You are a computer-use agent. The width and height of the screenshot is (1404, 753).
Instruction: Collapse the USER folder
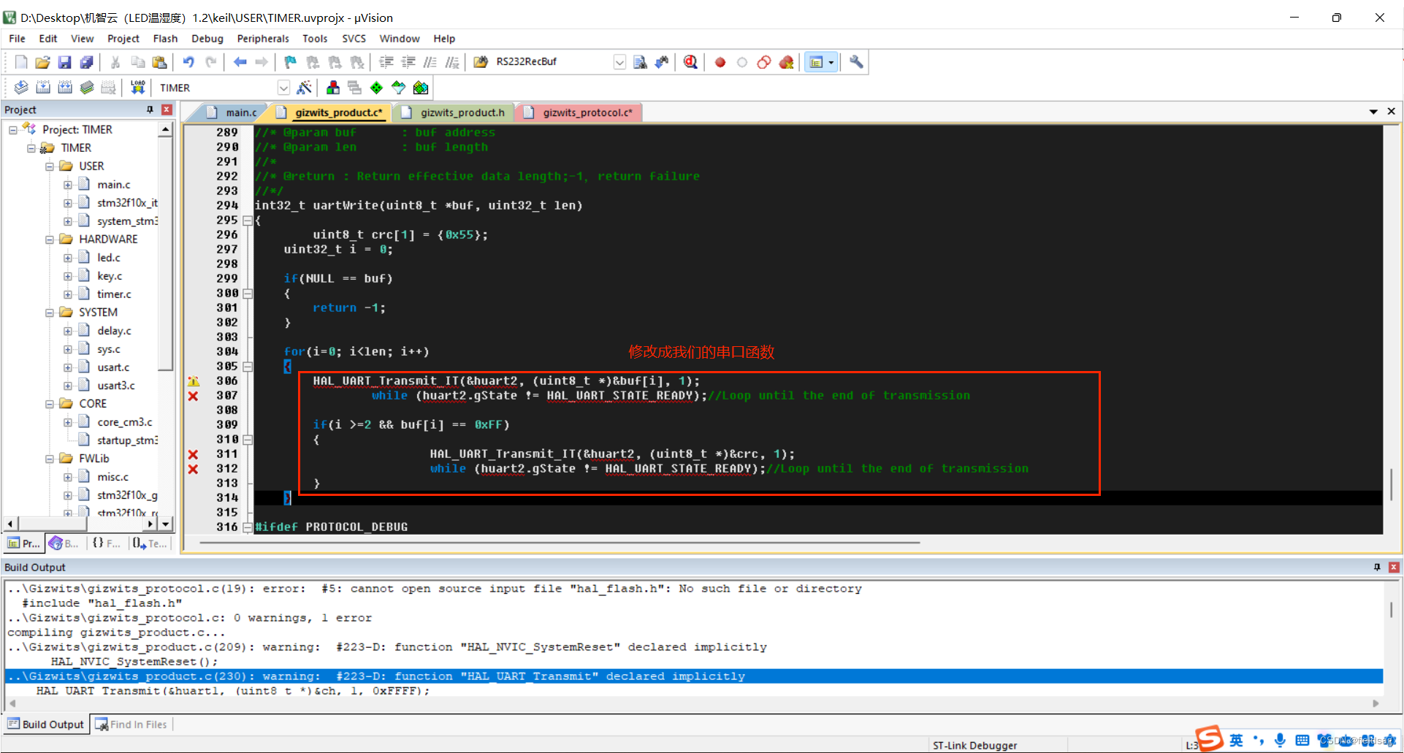(x=50, y=167)
